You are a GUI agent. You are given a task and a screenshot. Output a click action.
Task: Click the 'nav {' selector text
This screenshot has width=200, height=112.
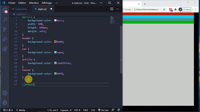[26, 49]
